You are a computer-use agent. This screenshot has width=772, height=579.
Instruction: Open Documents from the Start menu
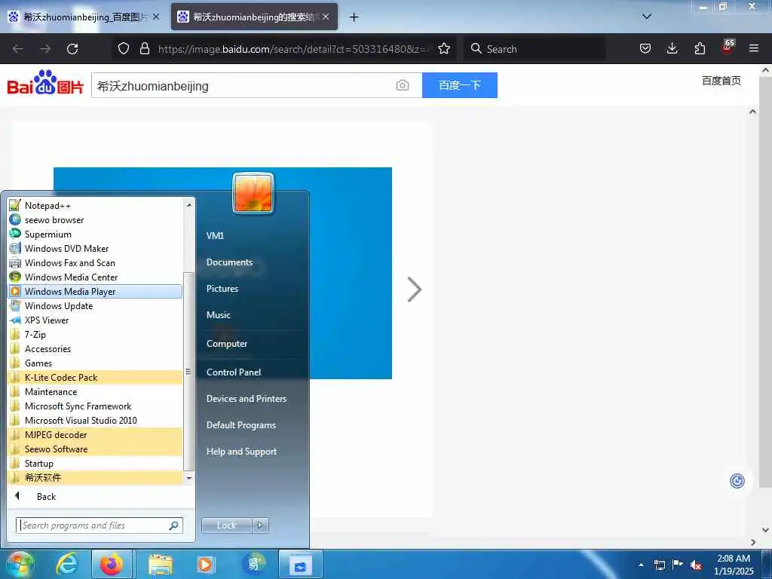pos(229,262)
